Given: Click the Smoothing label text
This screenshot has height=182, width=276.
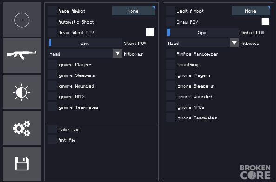Looking at the screenshot, I should [x=188, y=65].
